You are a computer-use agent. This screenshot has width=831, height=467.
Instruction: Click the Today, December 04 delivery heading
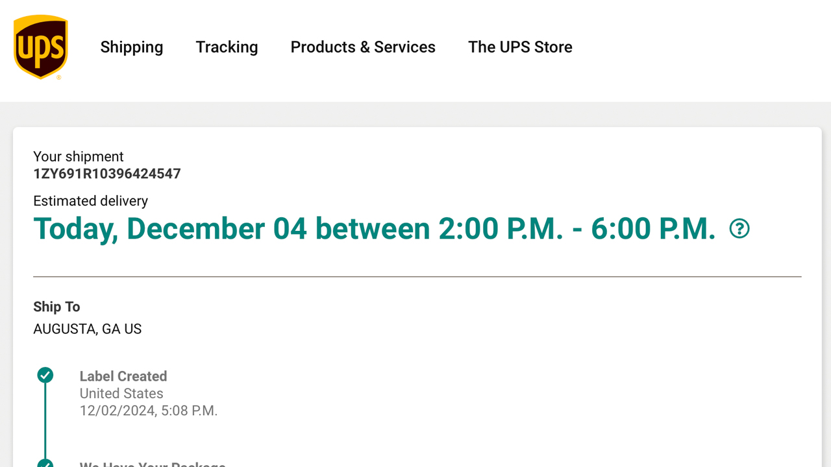click(x=374, y=229)
